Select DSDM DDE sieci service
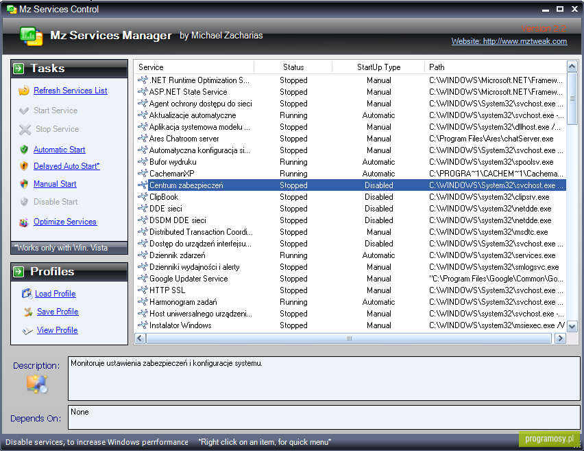This screenshot has height=451, width=584. pos(350,220)
